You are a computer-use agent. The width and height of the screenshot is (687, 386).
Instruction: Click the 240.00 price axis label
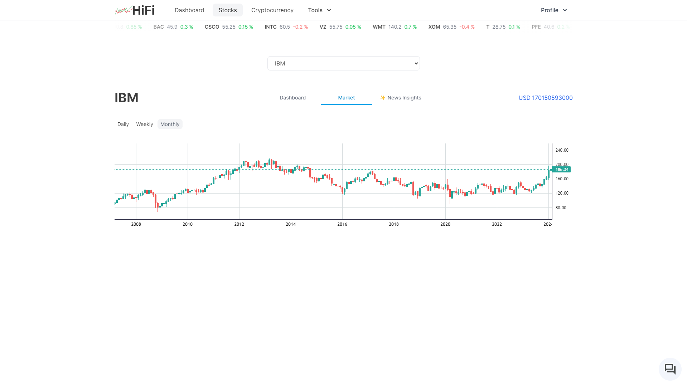[x=562, y=150]
